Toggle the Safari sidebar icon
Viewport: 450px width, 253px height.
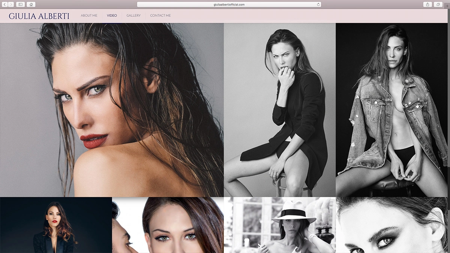tap(20, 4)
